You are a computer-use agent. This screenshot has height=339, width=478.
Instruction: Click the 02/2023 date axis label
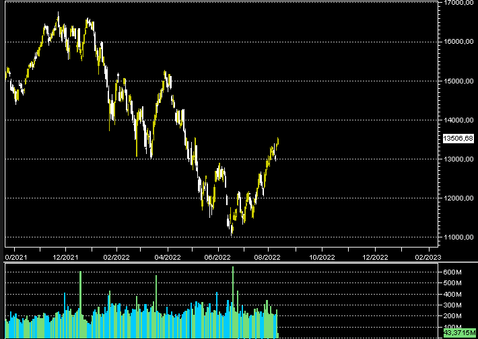428,258
